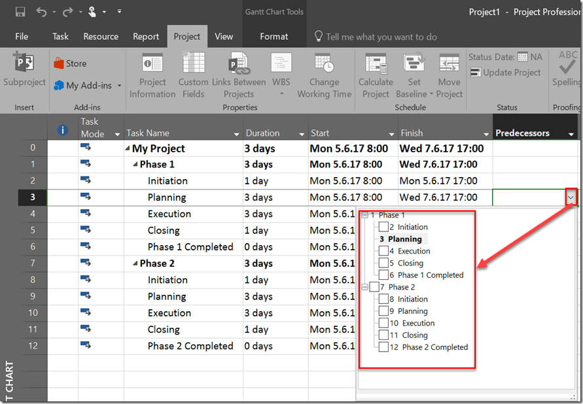Open Custom Fields settings
The width and height of the screenshot is (583, 404).
pos(193,64)
